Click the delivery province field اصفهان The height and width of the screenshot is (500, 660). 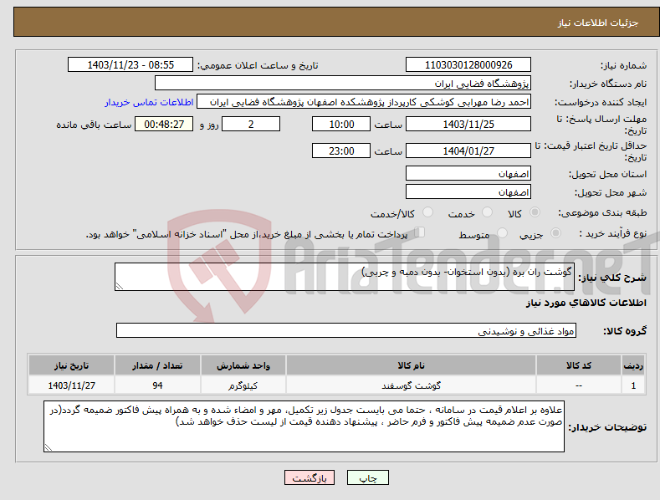468,173
